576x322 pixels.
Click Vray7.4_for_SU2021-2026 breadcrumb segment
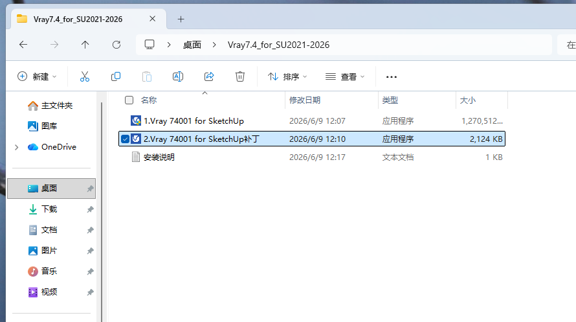[x=278, y=45]
